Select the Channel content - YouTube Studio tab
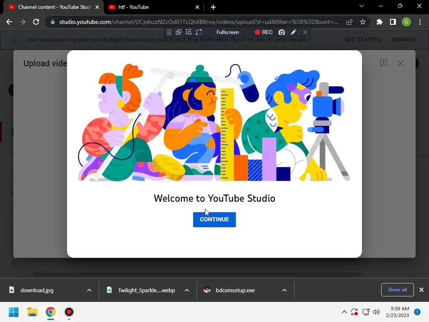The width and height of the screenshot is (429, 322). pyautogui.click(x=54, y=7)
